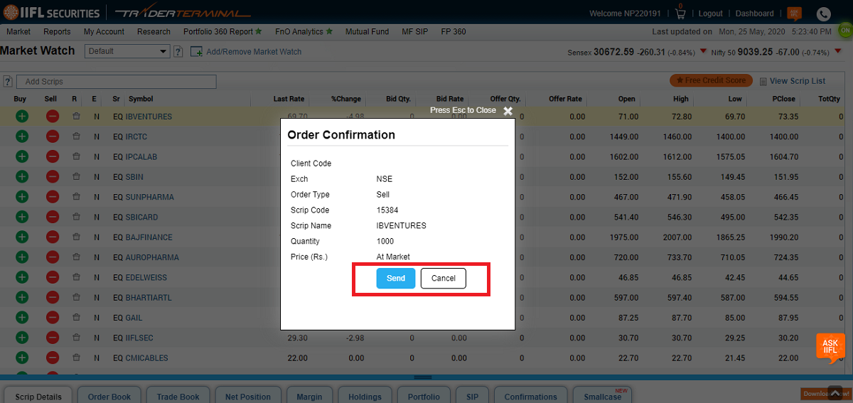
Task: Click the Add/Remove Market Watch plus icon
Action: pos(195,51)
